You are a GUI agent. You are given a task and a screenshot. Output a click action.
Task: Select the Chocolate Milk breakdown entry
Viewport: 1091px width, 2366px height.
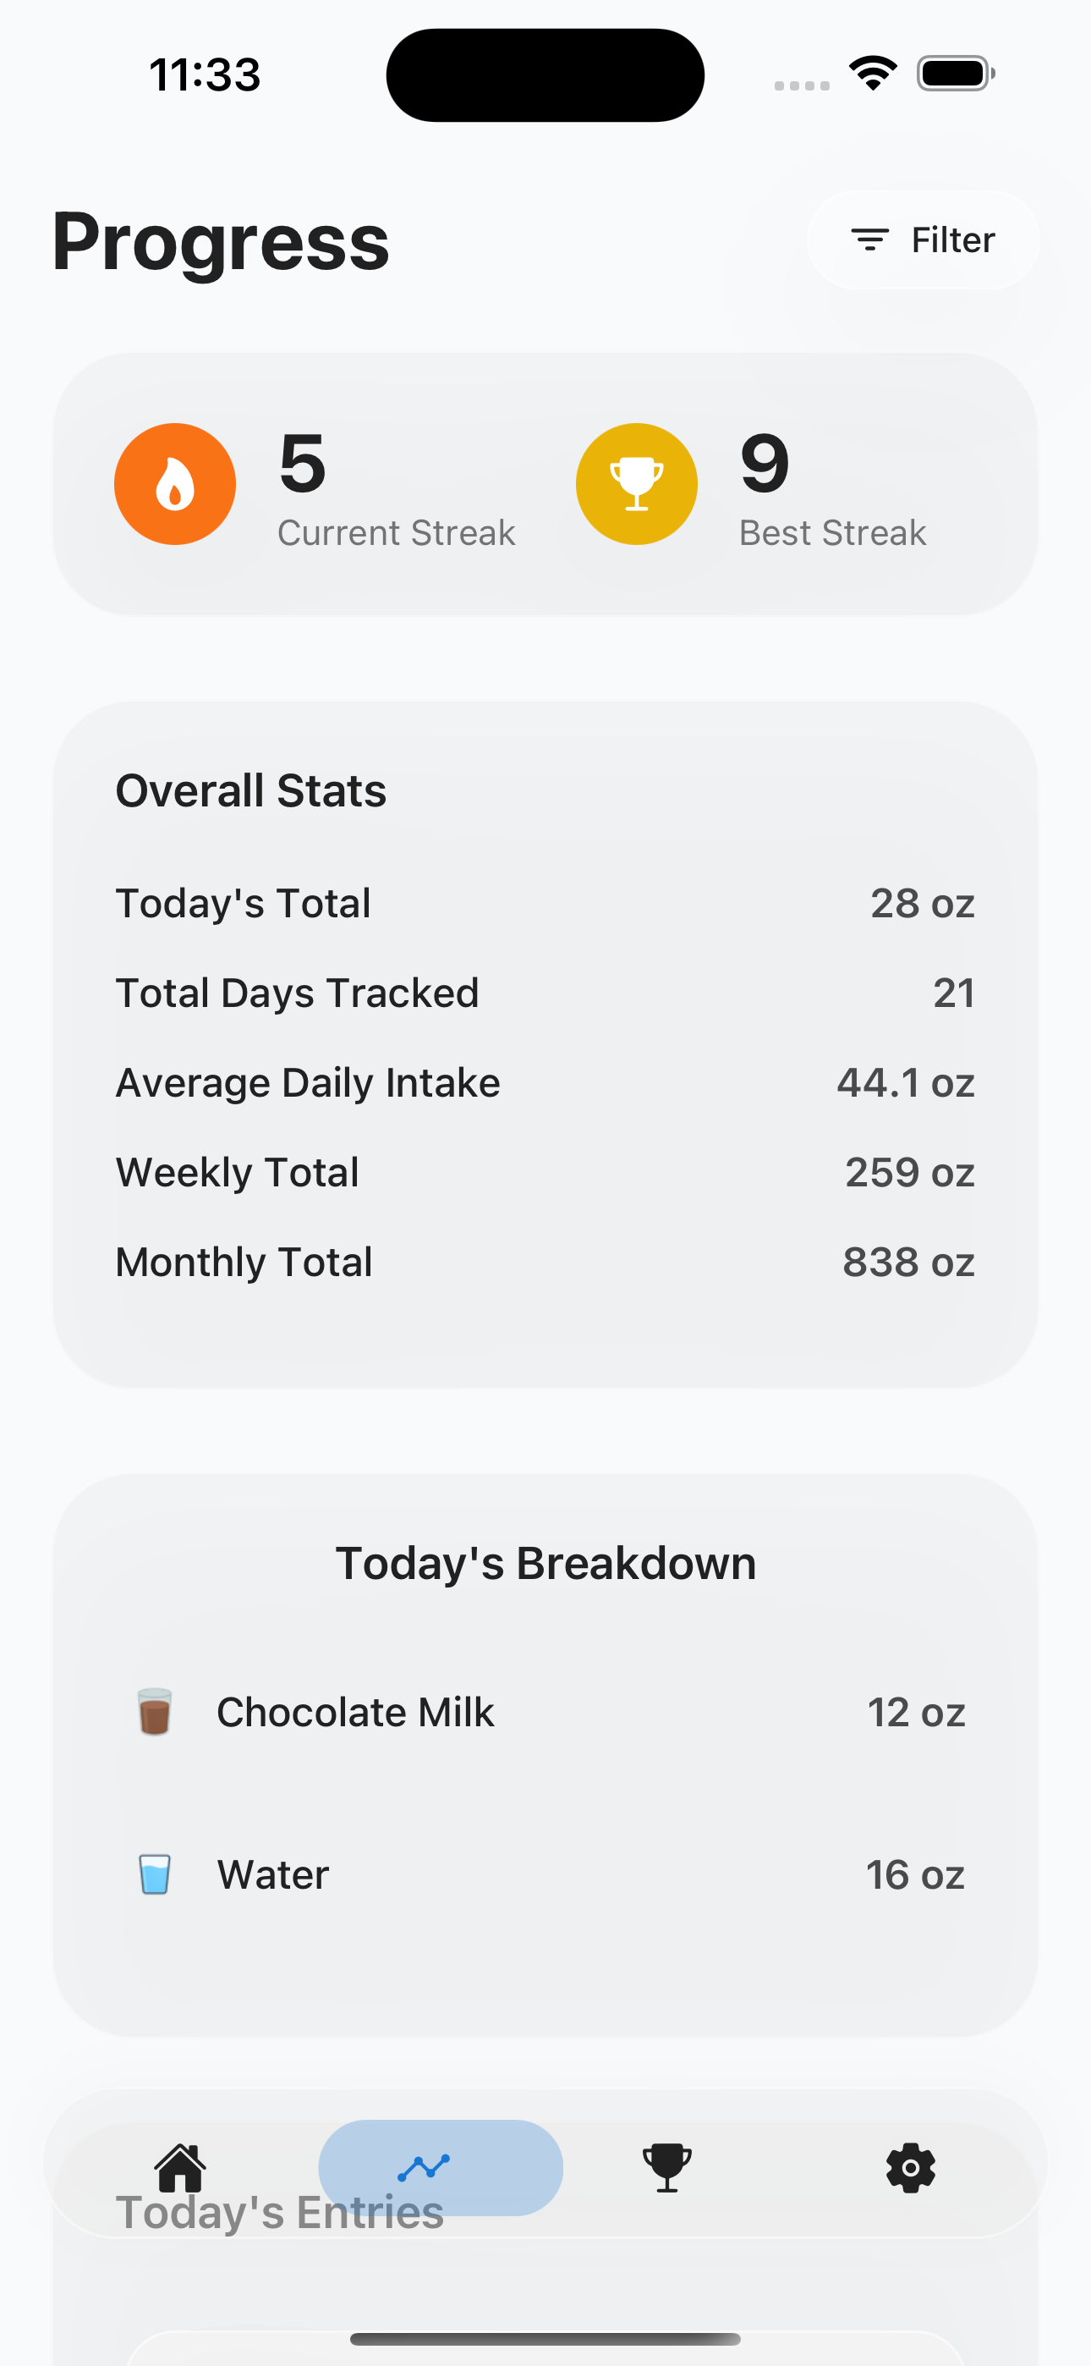[545, 1712]
